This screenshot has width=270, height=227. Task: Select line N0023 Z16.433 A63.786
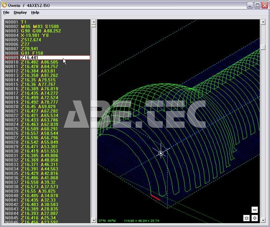(x=47, y=120)
